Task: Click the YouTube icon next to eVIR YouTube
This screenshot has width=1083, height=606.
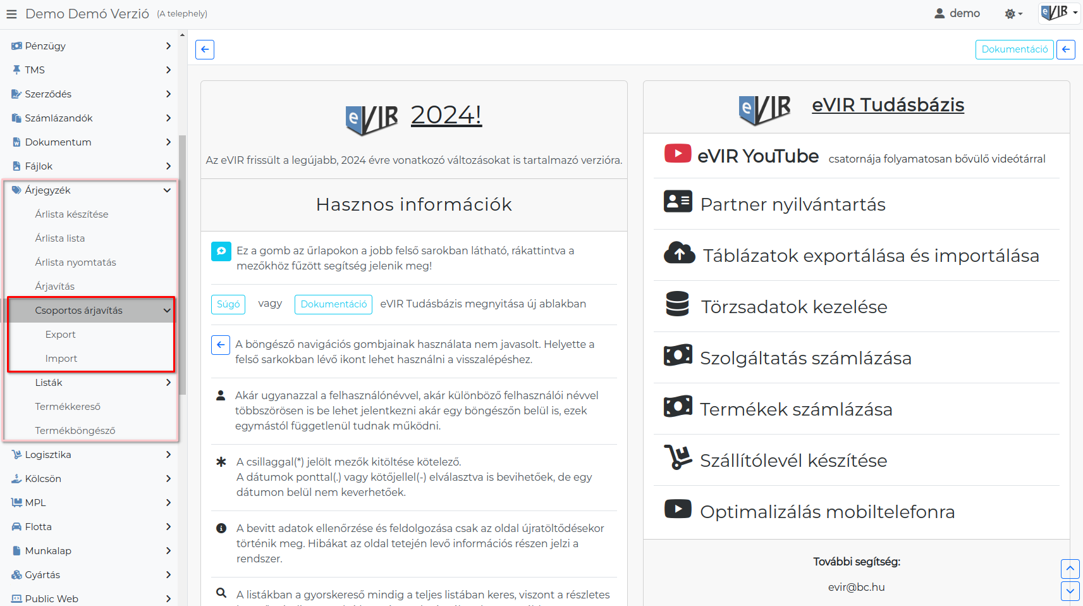Action: click(678, 154)
